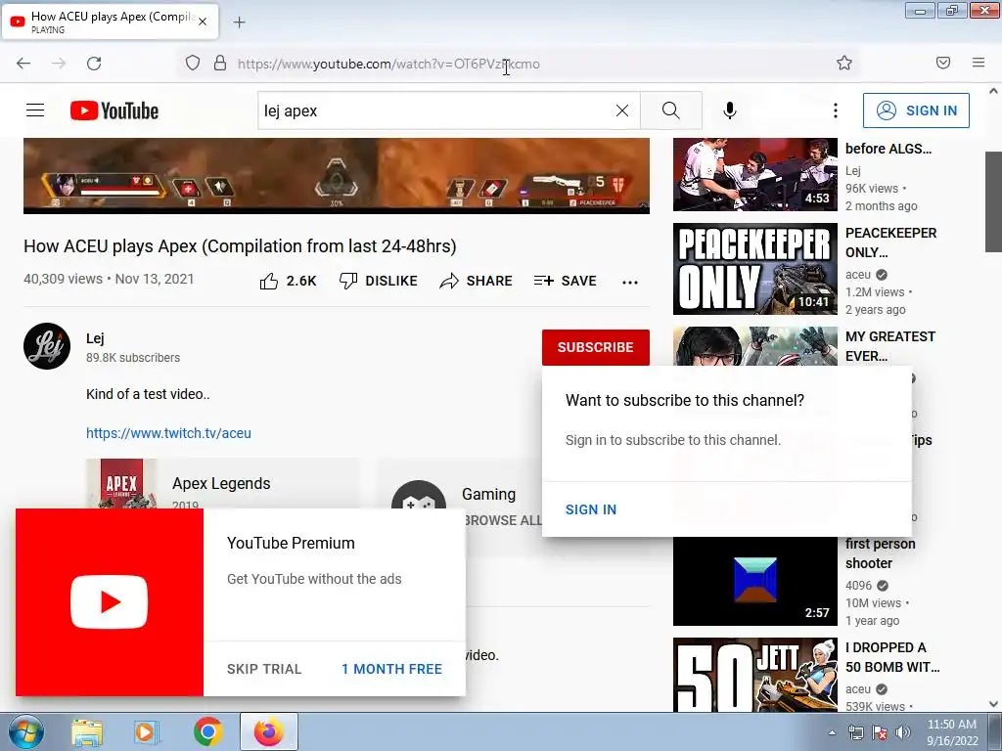Click the red SUBSCRIBE button

coord(596,347)
